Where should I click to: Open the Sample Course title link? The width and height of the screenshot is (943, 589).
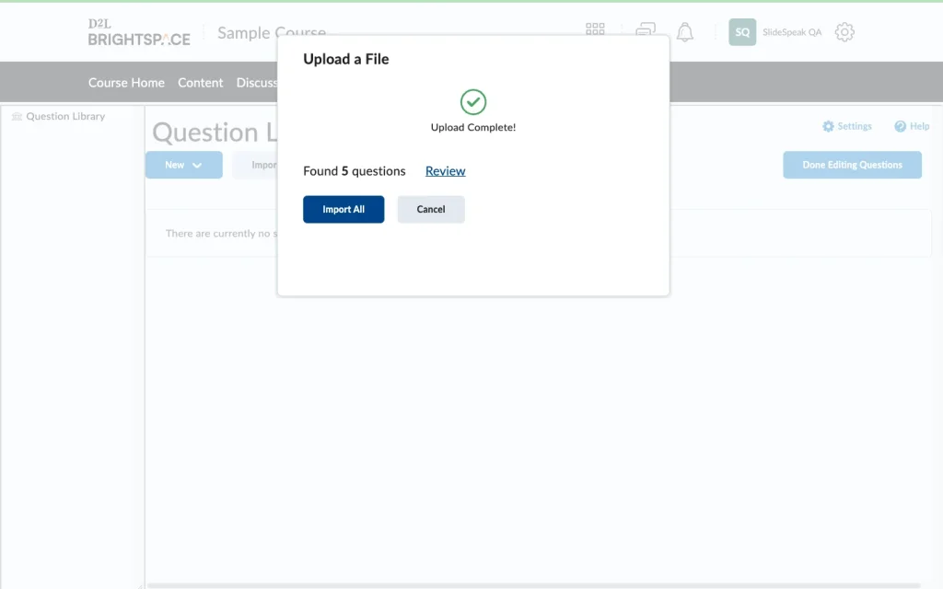pos(272,32)
